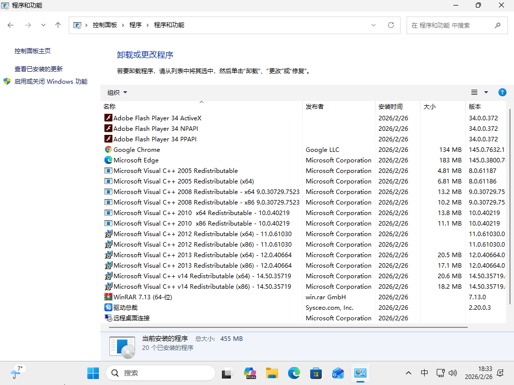Open the 组织 dropdown menu

click(x=117, y=92)
